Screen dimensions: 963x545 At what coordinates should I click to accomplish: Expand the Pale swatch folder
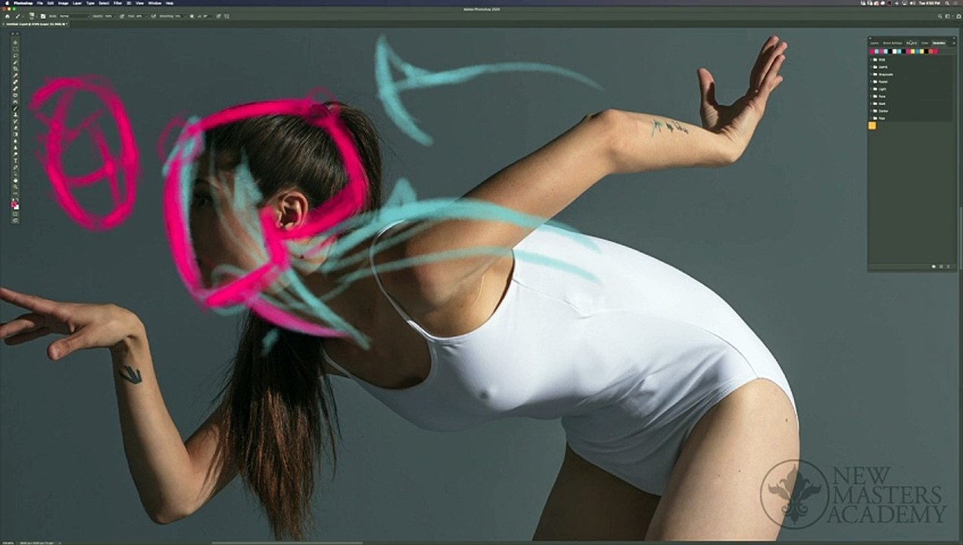coord(871,118)
